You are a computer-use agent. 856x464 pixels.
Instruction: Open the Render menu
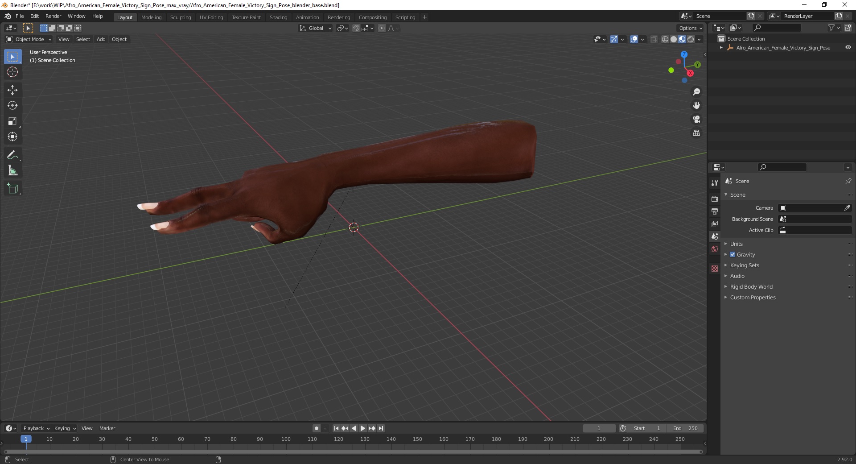click(x=53, y=16)
